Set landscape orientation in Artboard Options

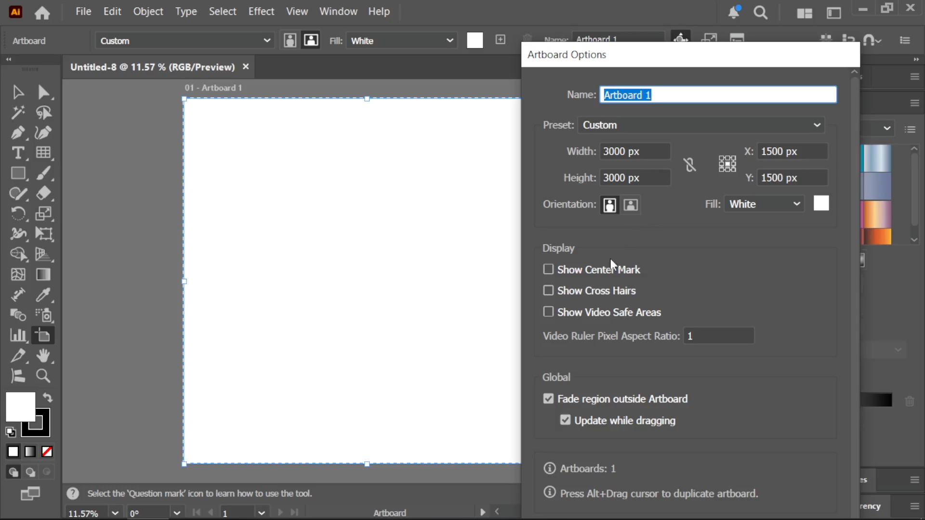pyautogui.click(x=631, y=205)
